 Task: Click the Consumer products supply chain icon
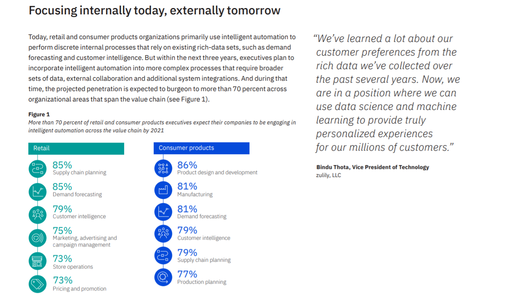163,256
